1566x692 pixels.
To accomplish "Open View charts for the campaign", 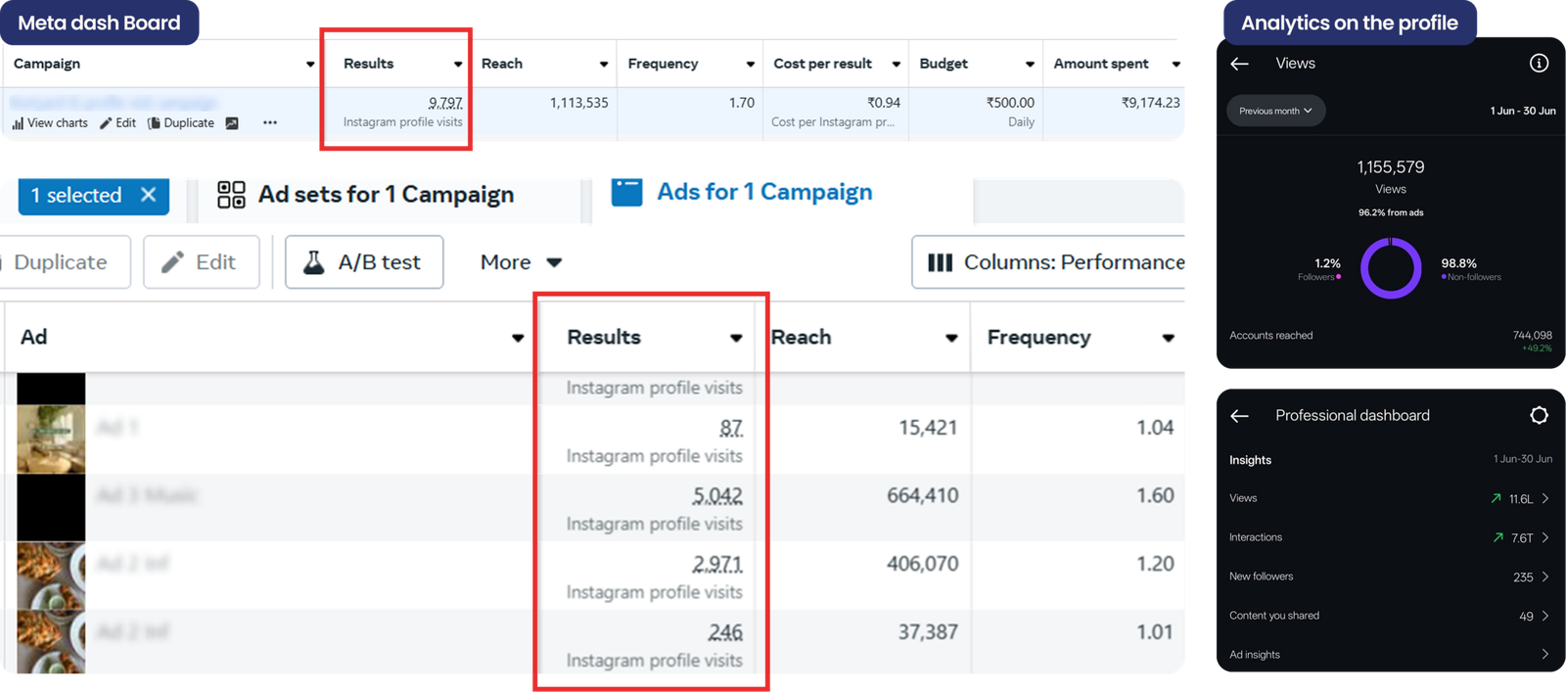I will (x=49, y=123).
